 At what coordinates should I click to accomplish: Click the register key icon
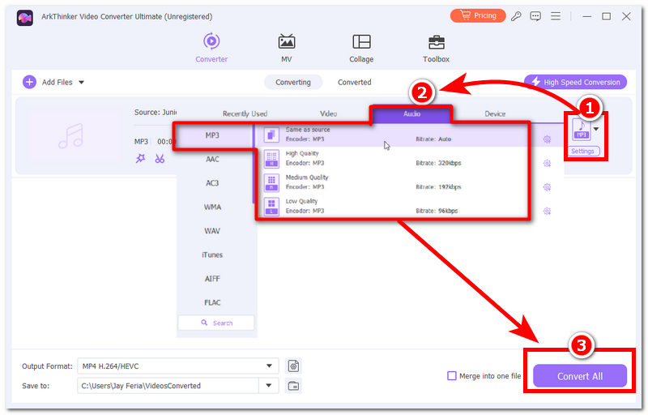[x=516, y=16]
